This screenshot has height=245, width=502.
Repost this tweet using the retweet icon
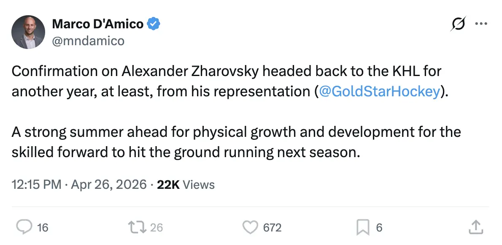[x=137, y=227]
